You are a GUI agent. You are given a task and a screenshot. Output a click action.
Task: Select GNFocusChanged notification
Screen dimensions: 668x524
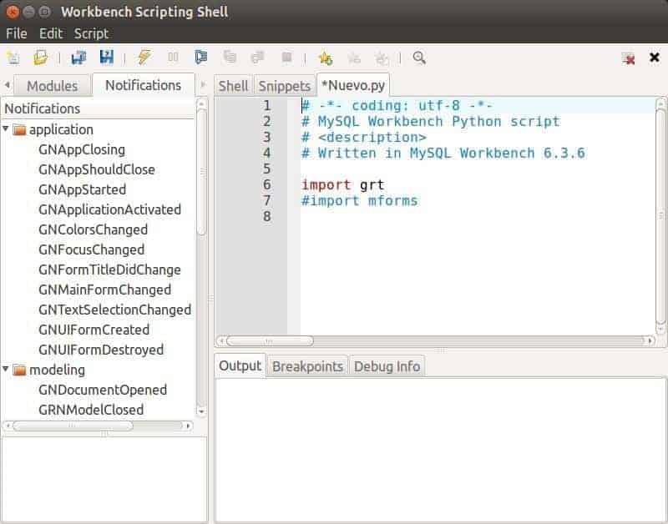coord(91,249)
